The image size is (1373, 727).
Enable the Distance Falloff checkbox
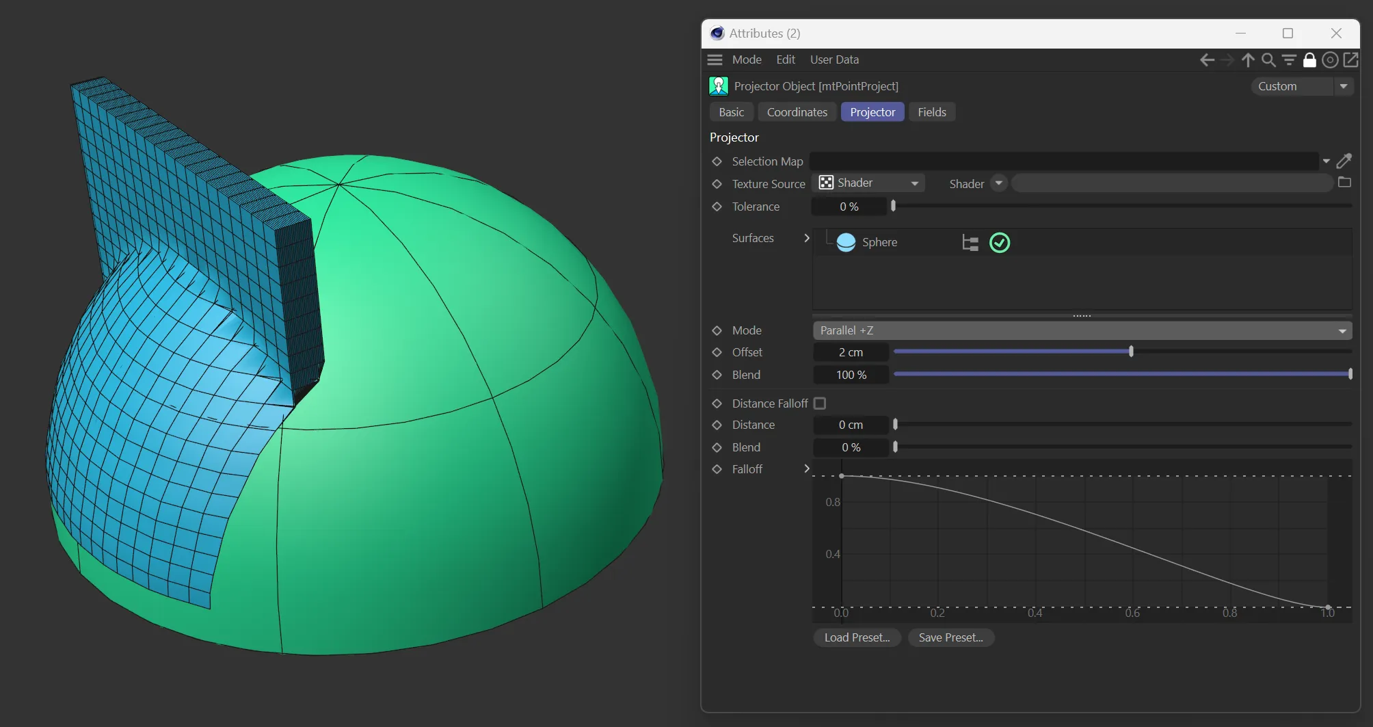tap(820, 404)
